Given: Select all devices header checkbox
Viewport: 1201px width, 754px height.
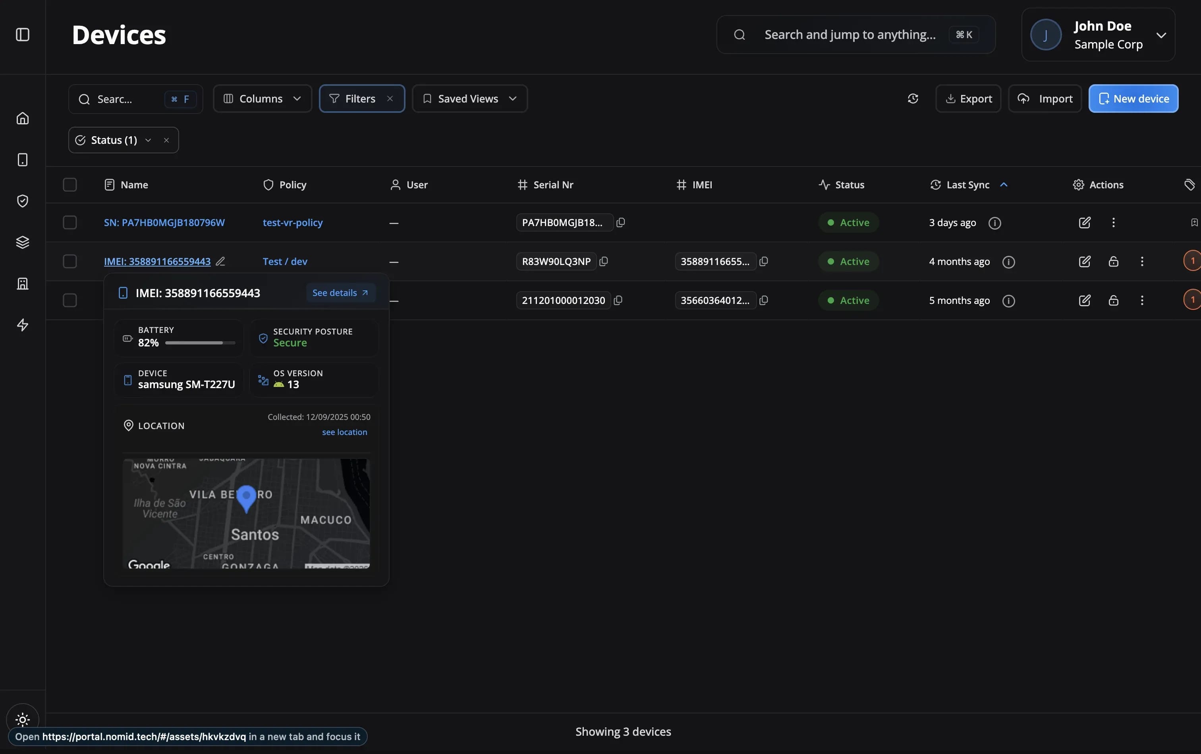Looking at the screenshot, I should tap(70, 185).
